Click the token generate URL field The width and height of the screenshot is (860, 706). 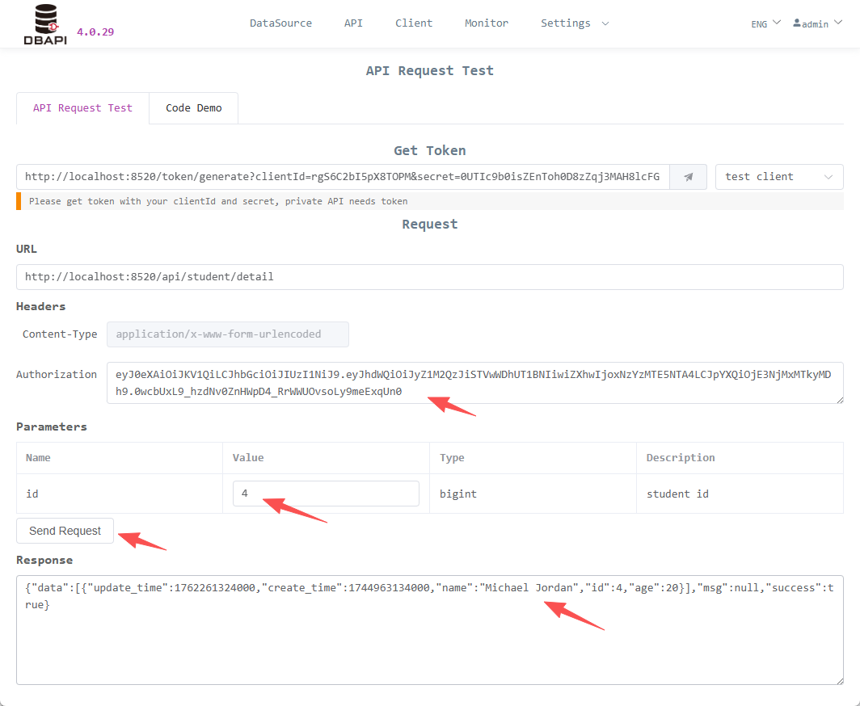[339, 176]
